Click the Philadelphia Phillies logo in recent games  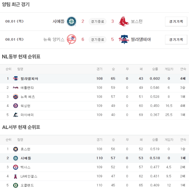pos(123,40)
